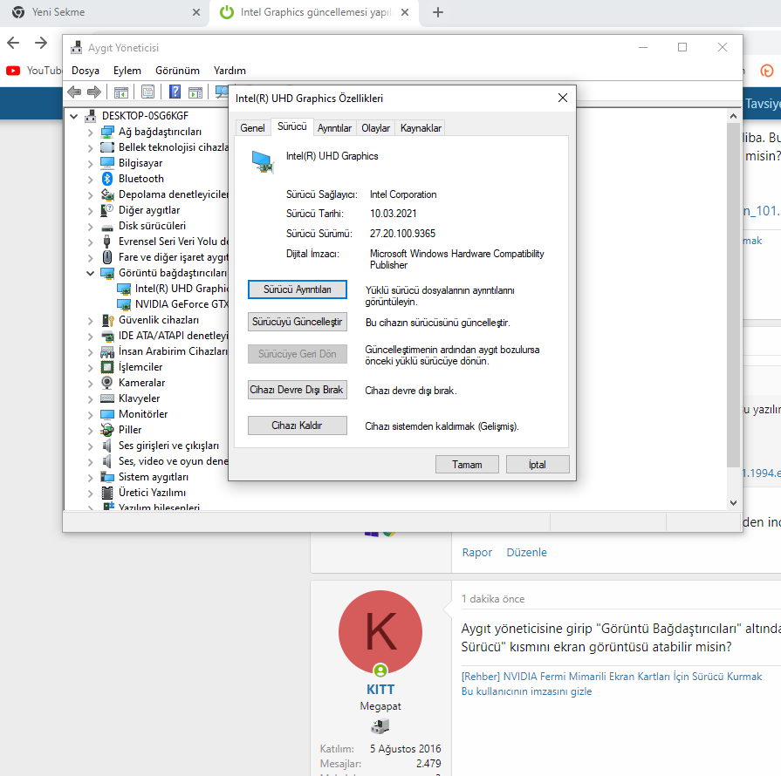
Task: Expand the İşlemciler tree node
Action: point(90,367)
